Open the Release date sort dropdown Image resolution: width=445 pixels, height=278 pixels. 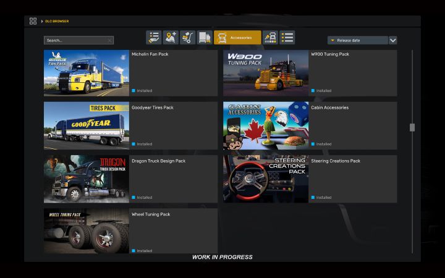(x=358, y=40)
